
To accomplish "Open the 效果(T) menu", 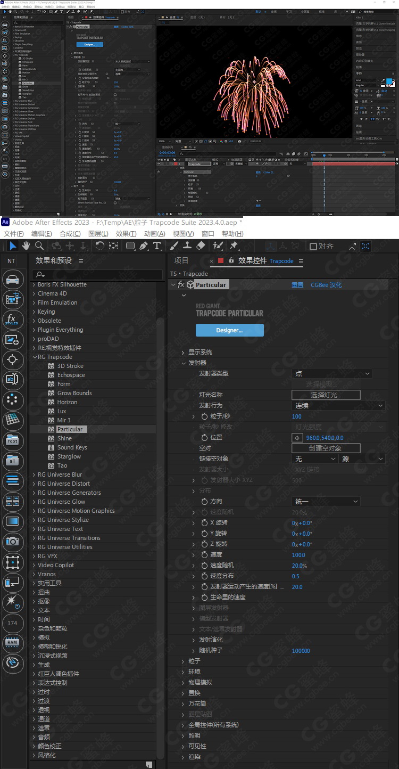I will tap(126, 234).
